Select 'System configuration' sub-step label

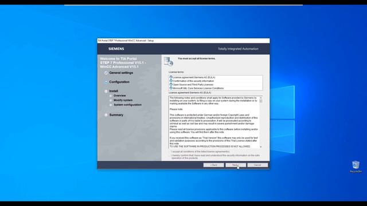coord(127,105)
